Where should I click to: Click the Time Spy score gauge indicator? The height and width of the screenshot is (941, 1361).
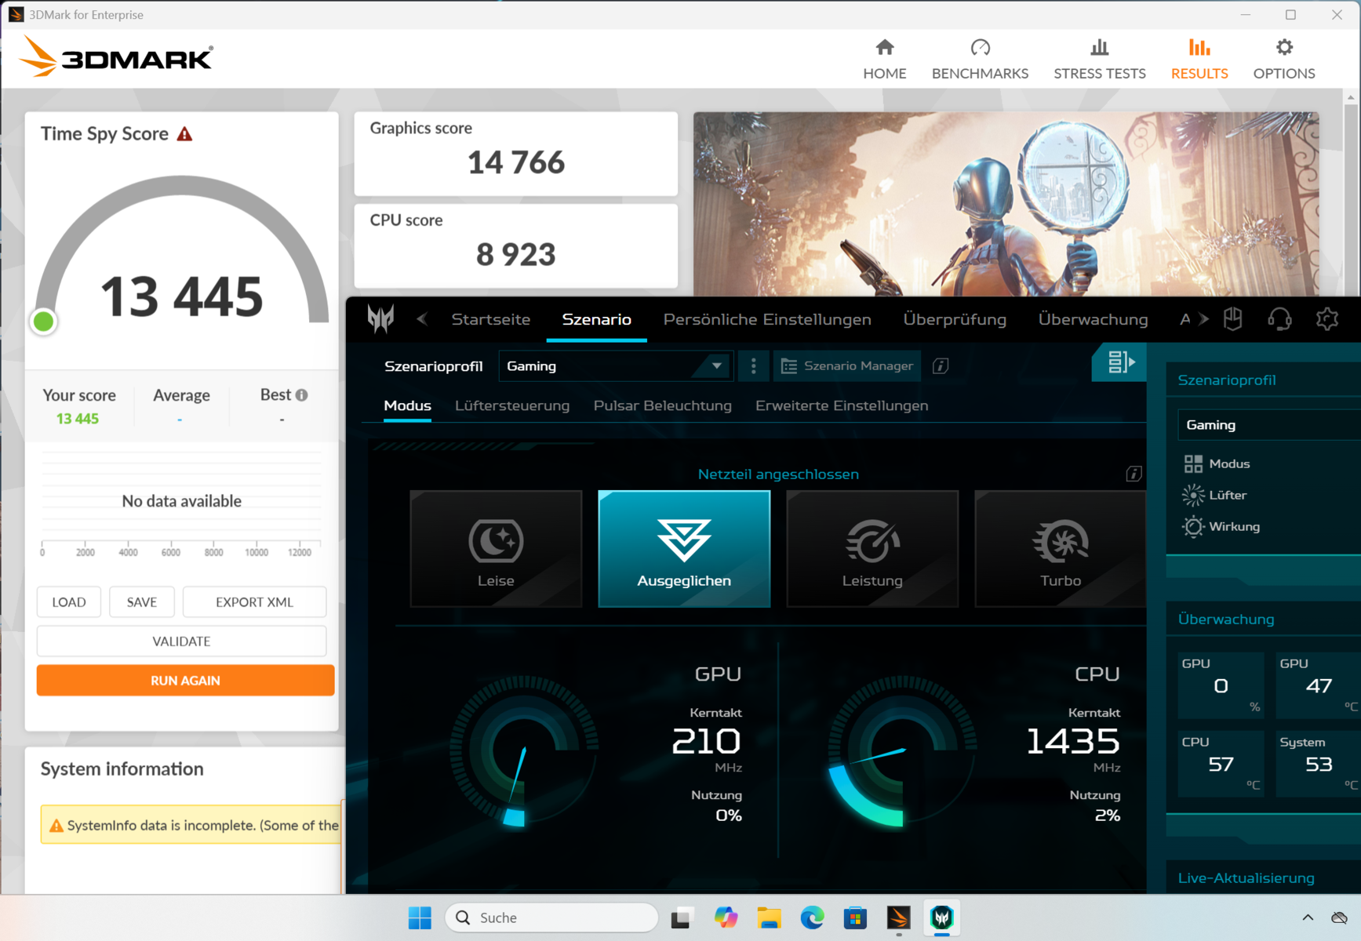pos(44,322)
